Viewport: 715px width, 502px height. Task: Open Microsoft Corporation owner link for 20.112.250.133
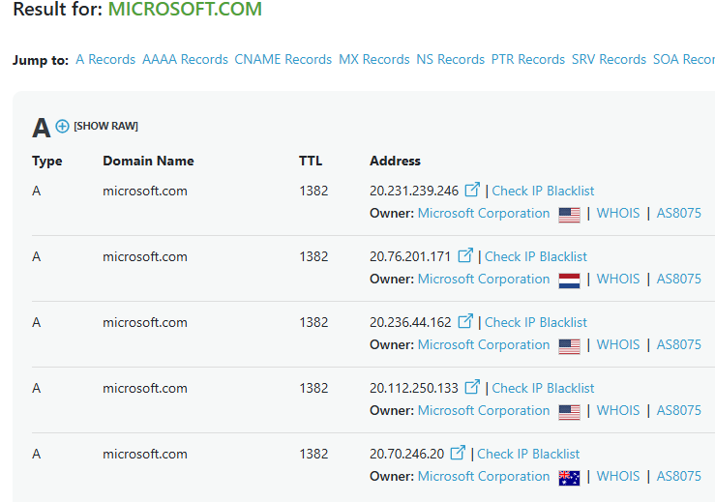click(x=484, y=410)
